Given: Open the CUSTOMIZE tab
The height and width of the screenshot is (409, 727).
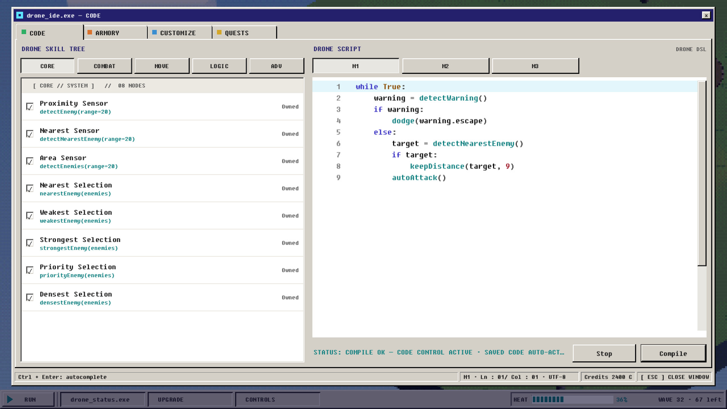Looking at the screenshot, I should (x=180, y=33).
